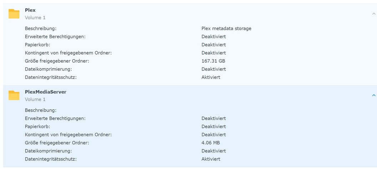Click 'Größe freigegebener Ordner:' label under PlexMediaServer
This screenshot has height=169, width=377.
[x=57, y=143]
